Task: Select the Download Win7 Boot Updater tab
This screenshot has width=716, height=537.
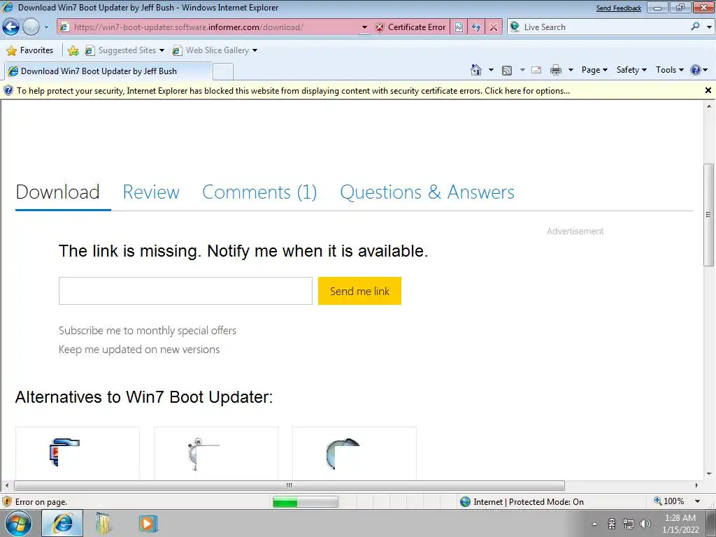Action: [108, 71]
